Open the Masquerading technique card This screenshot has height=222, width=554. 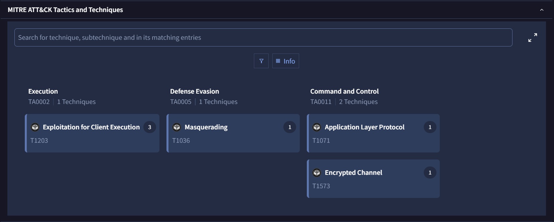(x=233, y=133)
